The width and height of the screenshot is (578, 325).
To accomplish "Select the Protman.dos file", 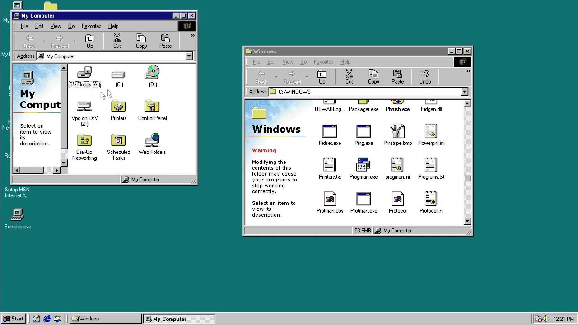I will [x=330, y=203].
